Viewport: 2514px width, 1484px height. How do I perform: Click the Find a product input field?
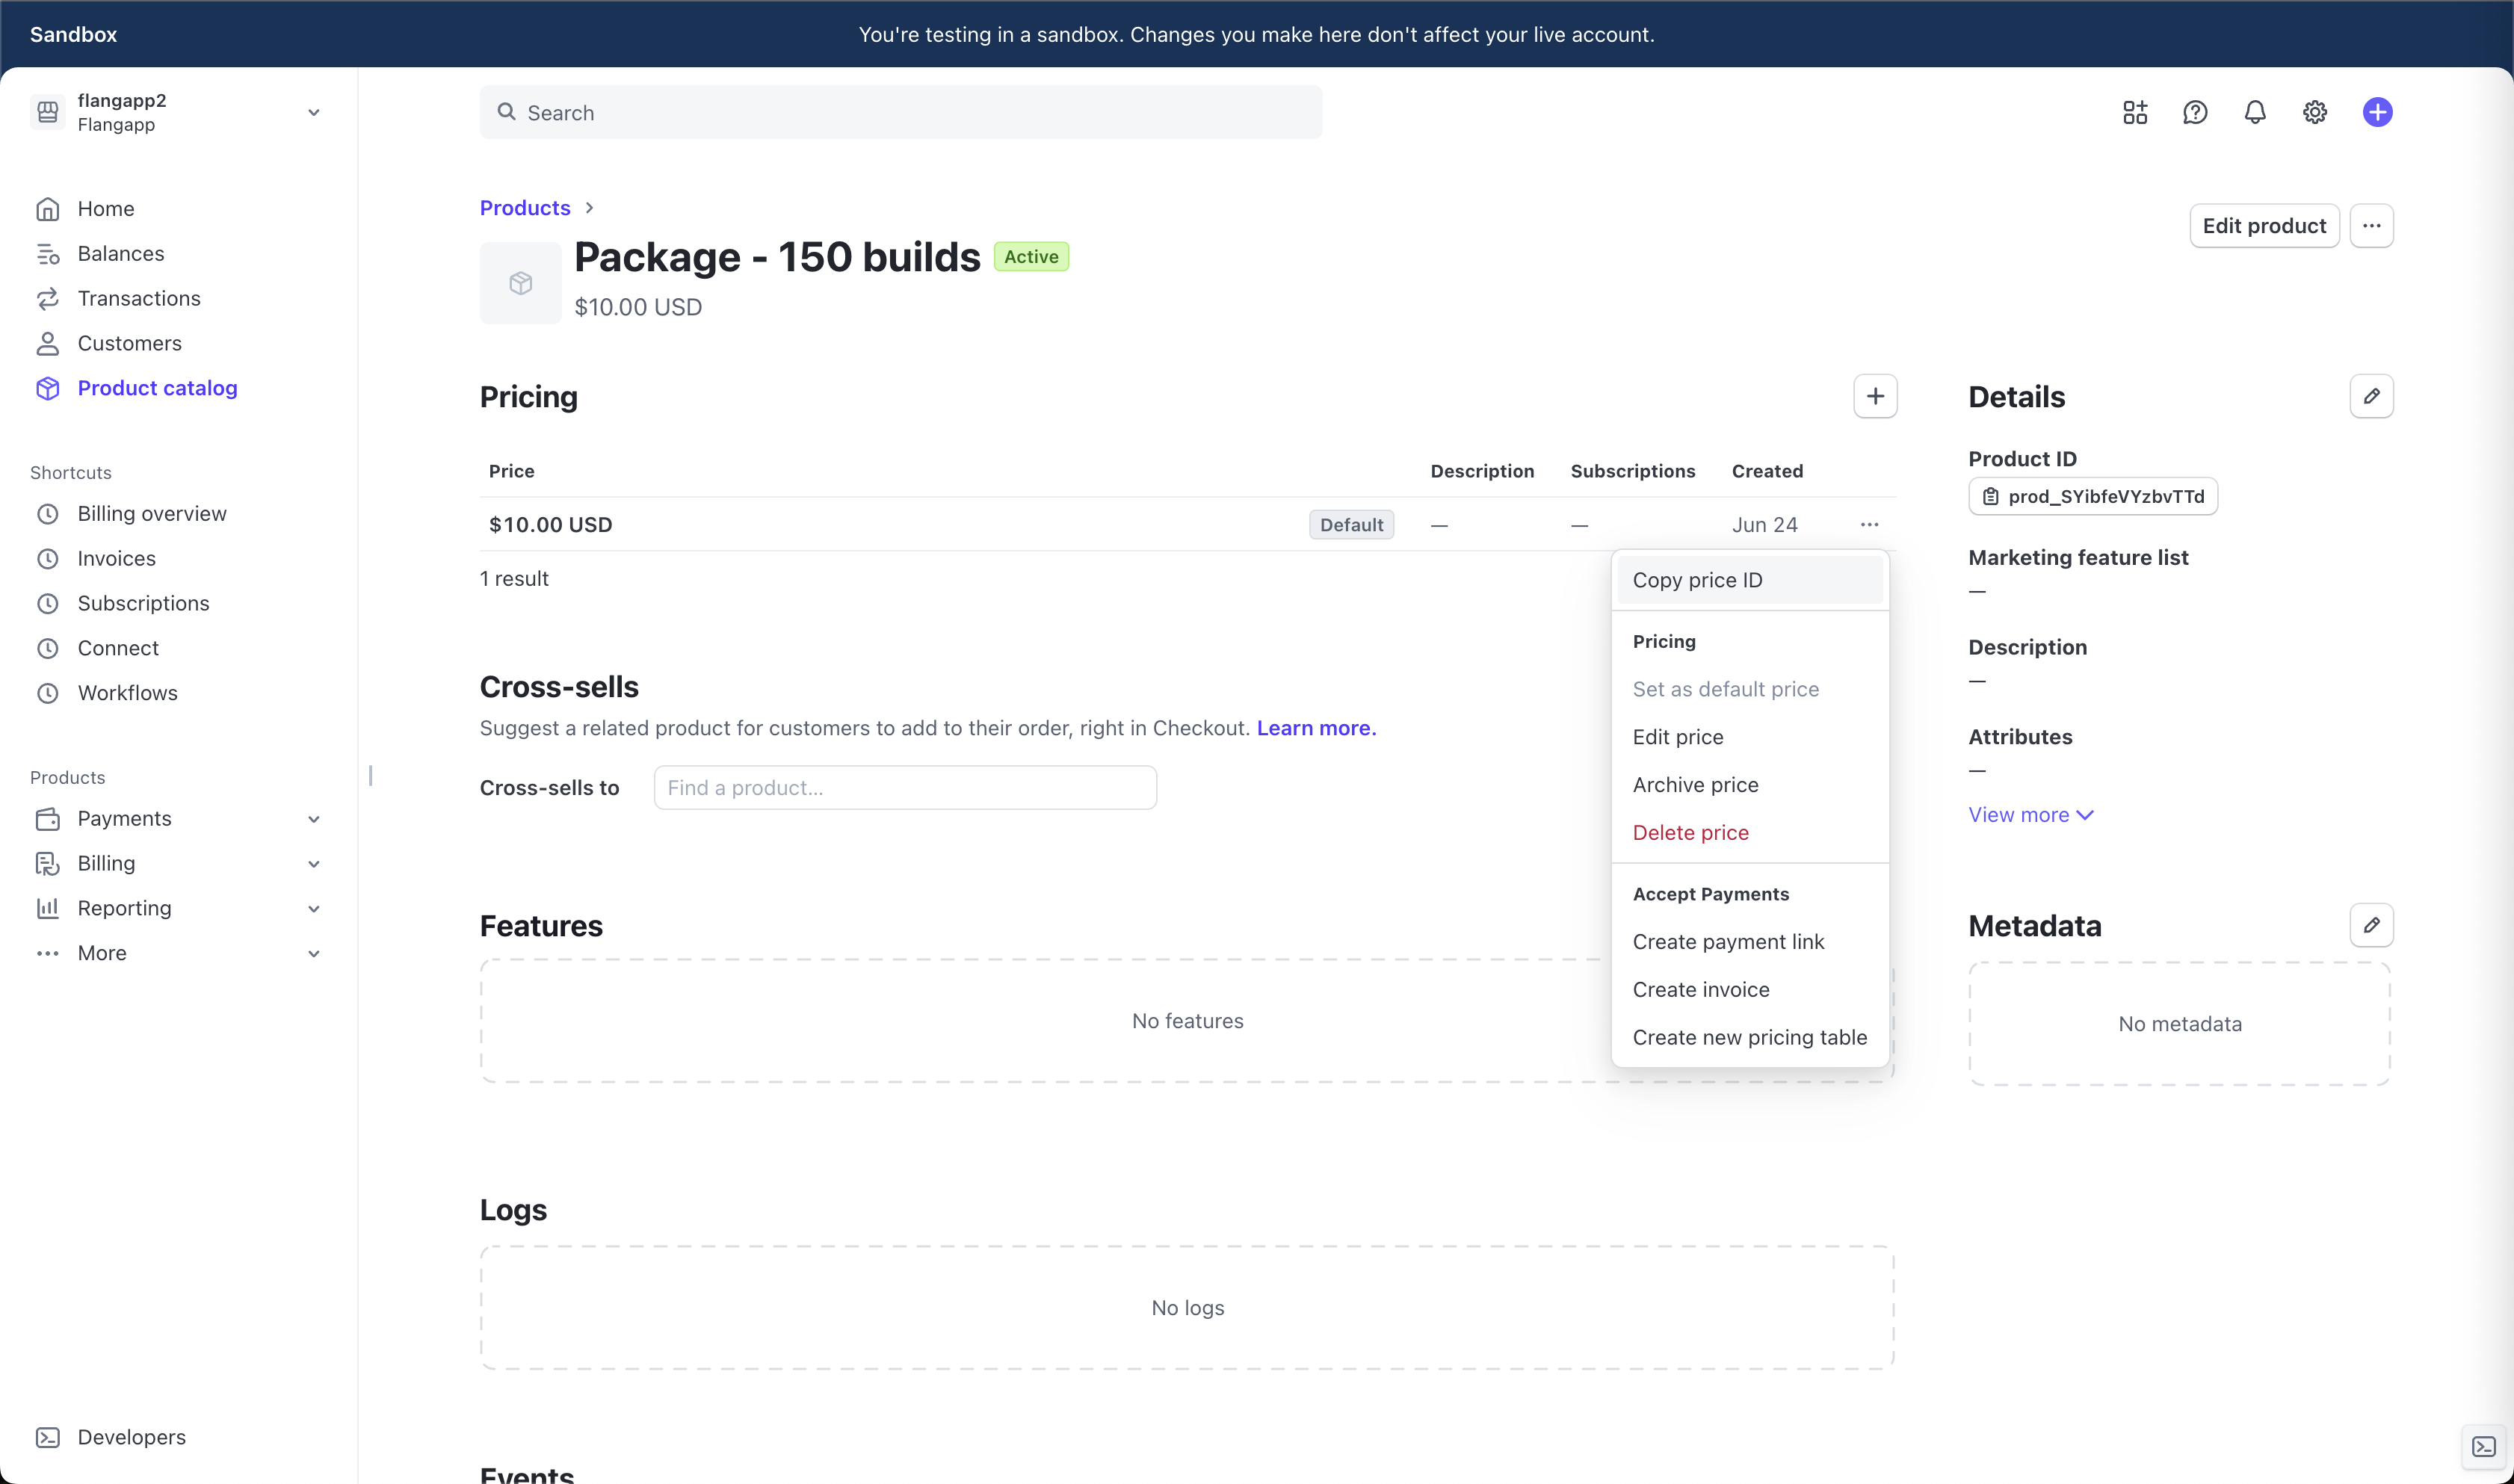(904, 787)
